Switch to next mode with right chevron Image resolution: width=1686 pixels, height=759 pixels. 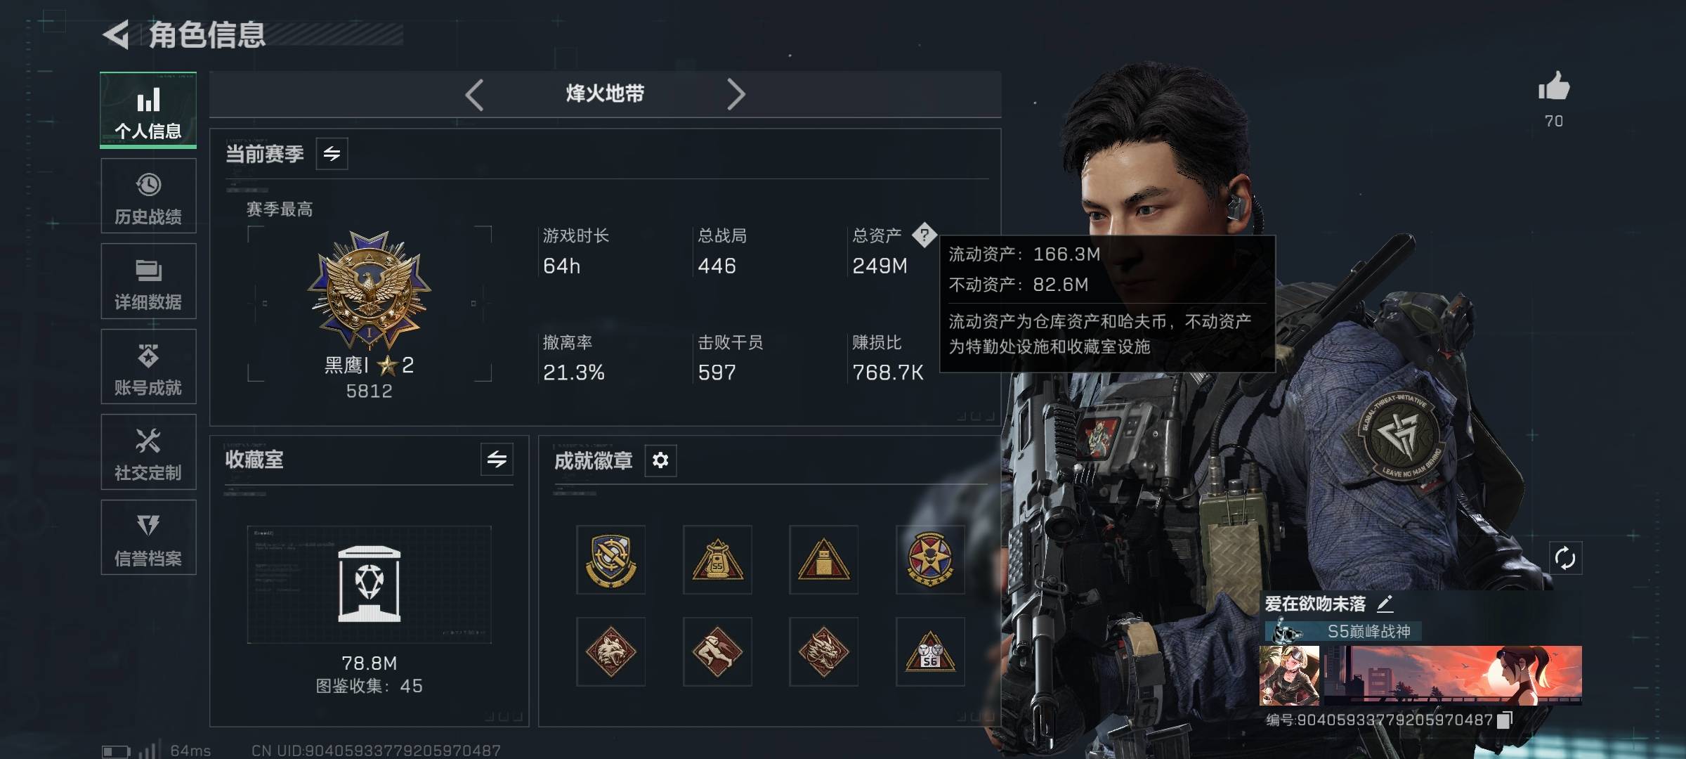click(736, 94)
